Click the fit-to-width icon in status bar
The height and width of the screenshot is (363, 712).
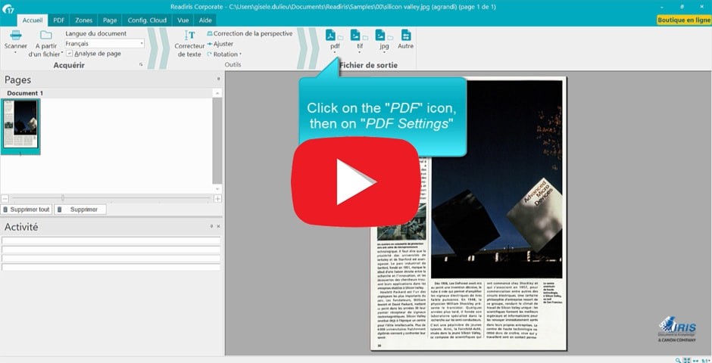click(695, 360)
